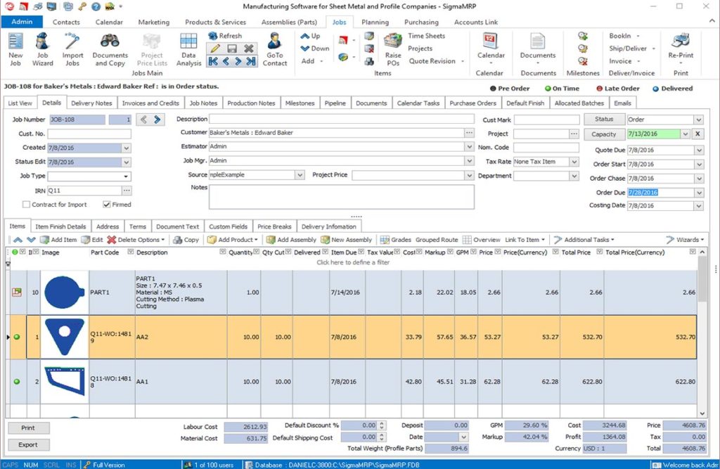Screen dimensions: 720x469
Task: Open Data Analysis grid
Action: [x=188, y=50]
